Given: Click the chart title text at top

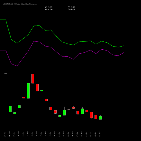Looking at the screenshot, I should pos(20,4).
